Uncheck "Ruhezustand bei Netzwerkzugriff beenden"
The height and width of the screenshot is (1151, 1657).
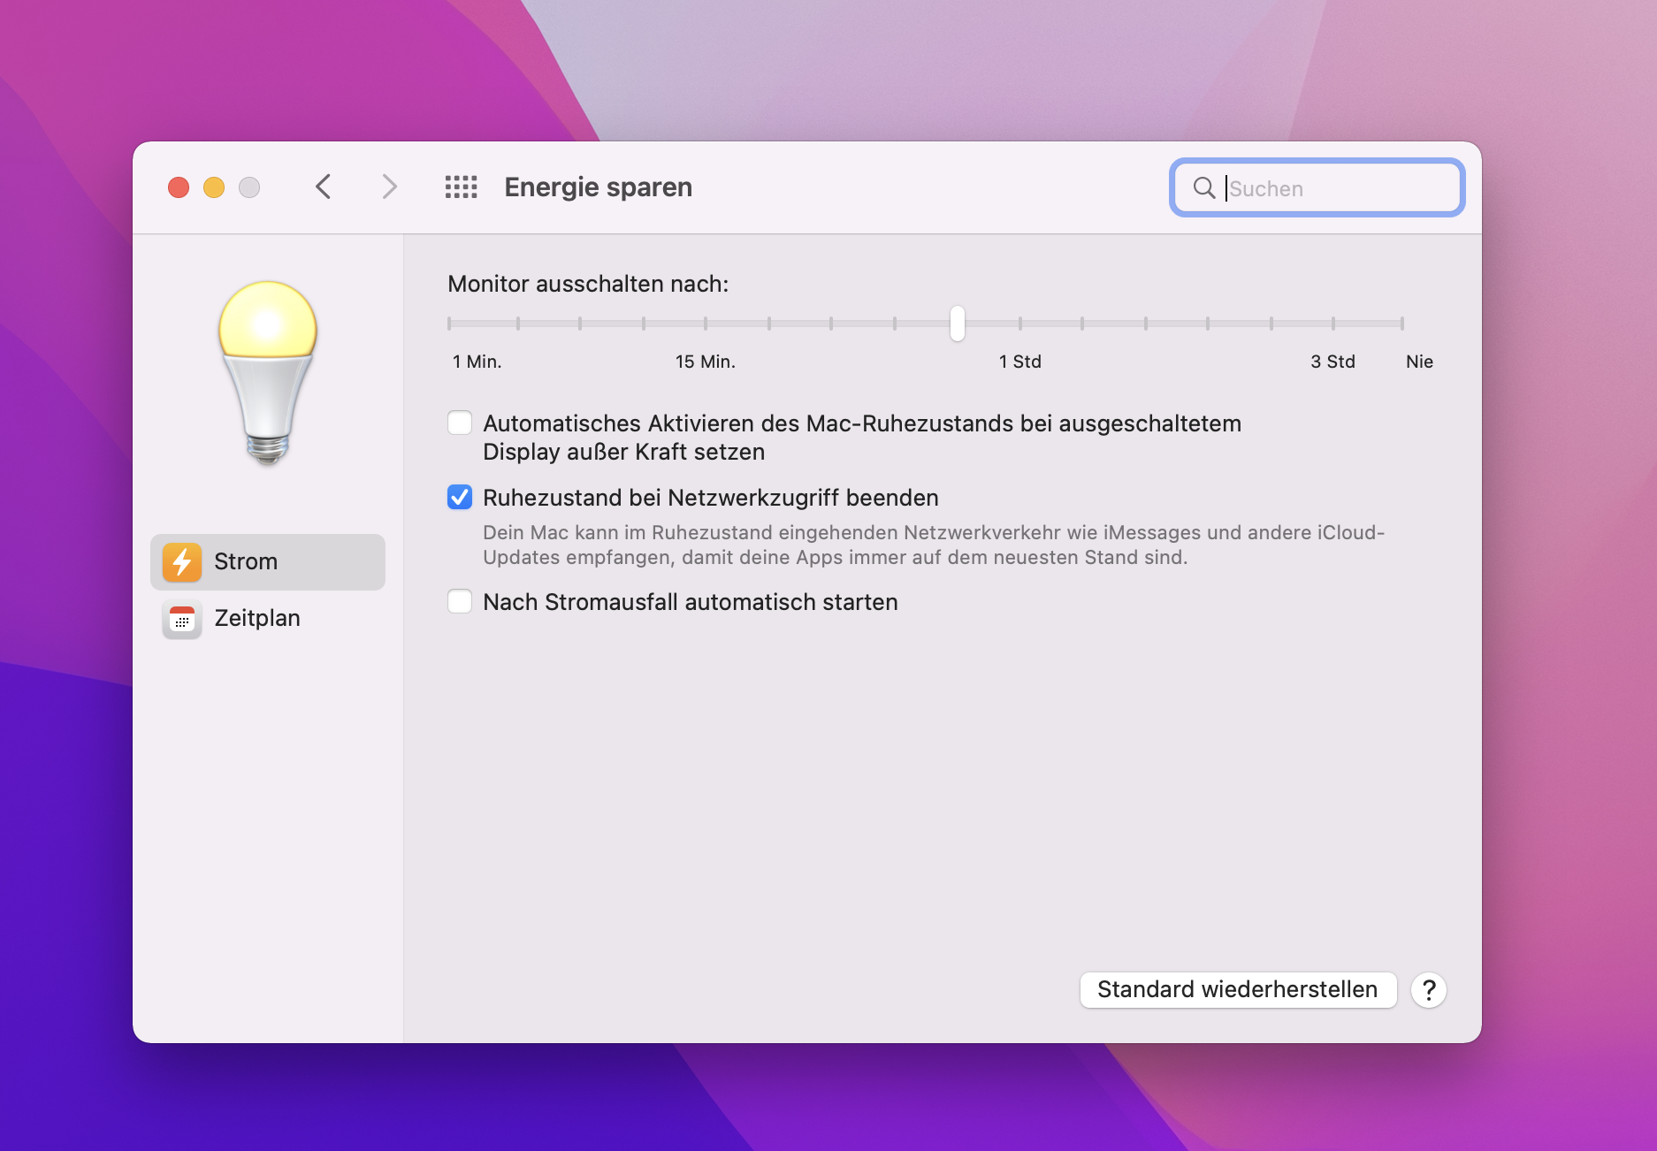coord(460,498)
